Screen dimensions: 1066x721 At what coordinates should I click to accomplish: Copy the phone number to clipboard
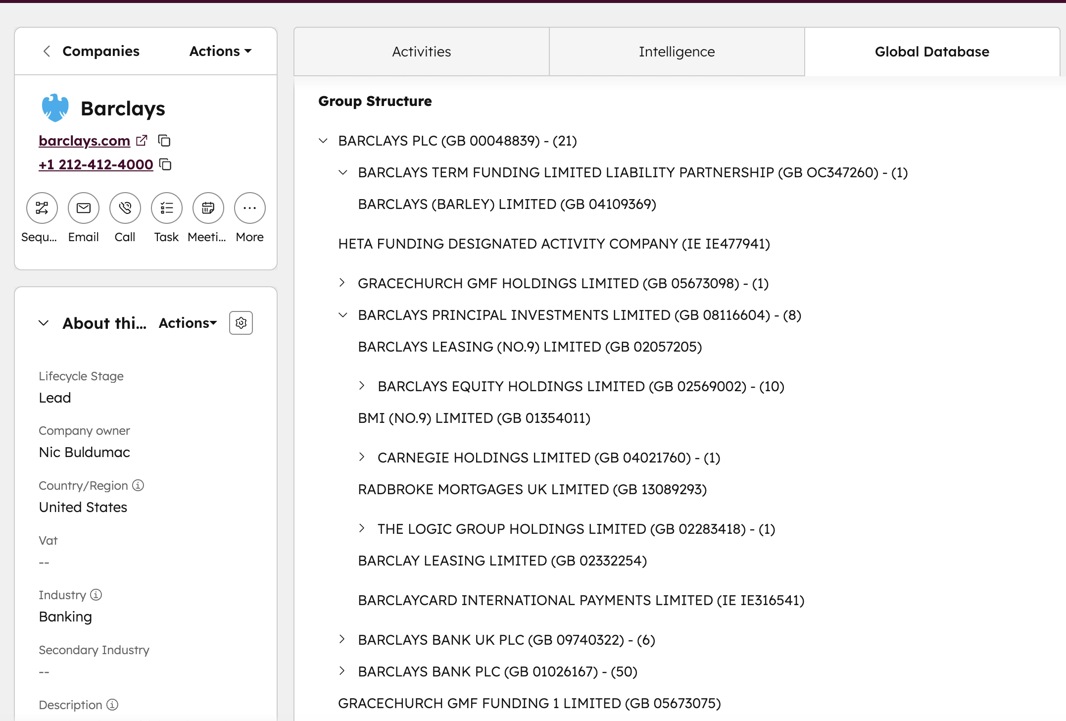click(x=166, y=164)
